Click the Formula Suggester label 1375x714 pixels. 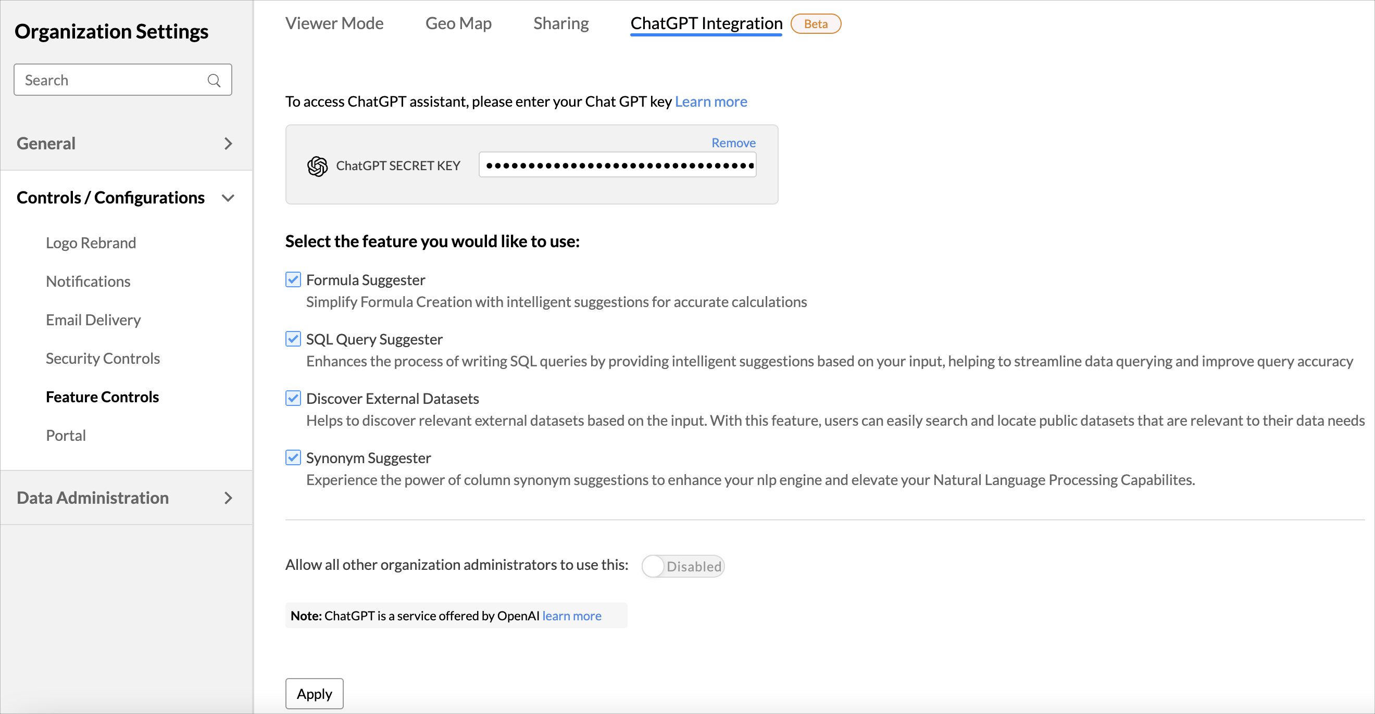click(365, 280)
